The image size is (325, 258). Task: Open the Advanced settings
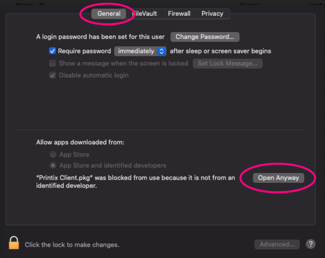[x=277, y=244]
